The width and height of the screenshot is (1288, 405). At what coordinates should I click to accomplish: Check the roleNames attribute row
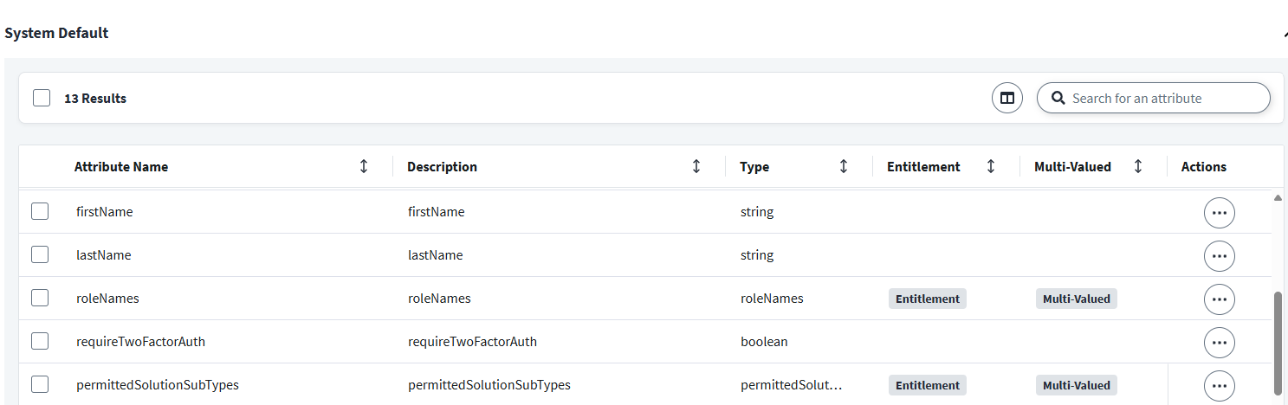point(40,298)
